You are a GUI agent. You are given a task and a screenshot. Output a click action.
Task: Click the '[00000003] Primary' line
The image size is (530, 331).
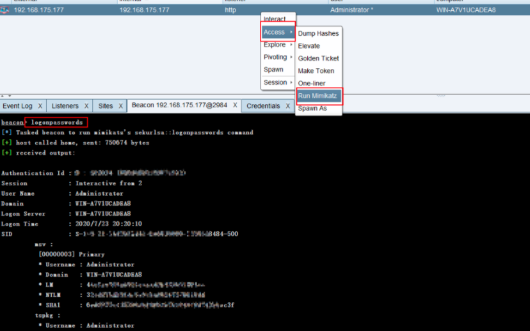[x=72, y=254]
